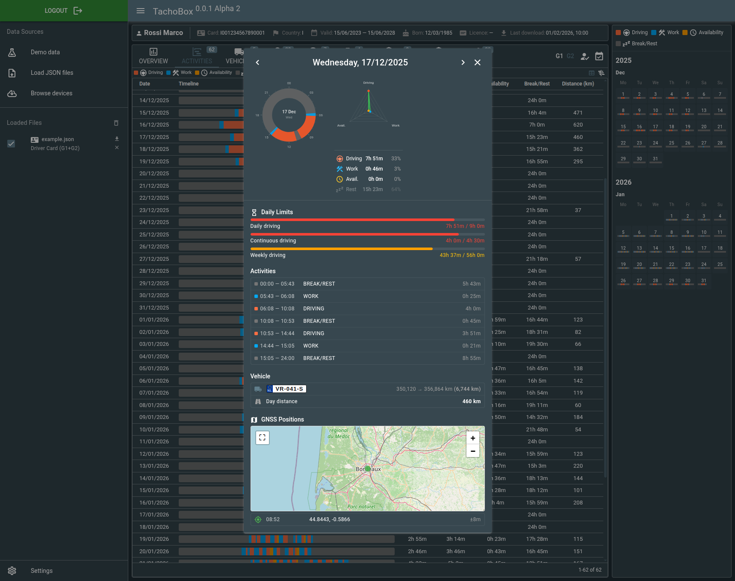Image resolution: width=735 pixels, height=581 pixels.
Task: Close the day detail dialog
Action: [477, 62]
